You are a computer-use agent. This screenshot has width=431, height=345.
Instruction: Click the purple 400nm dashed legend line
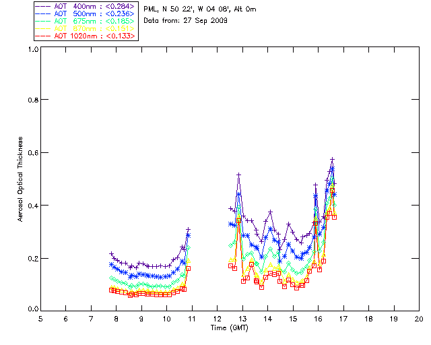click(43, 6)
